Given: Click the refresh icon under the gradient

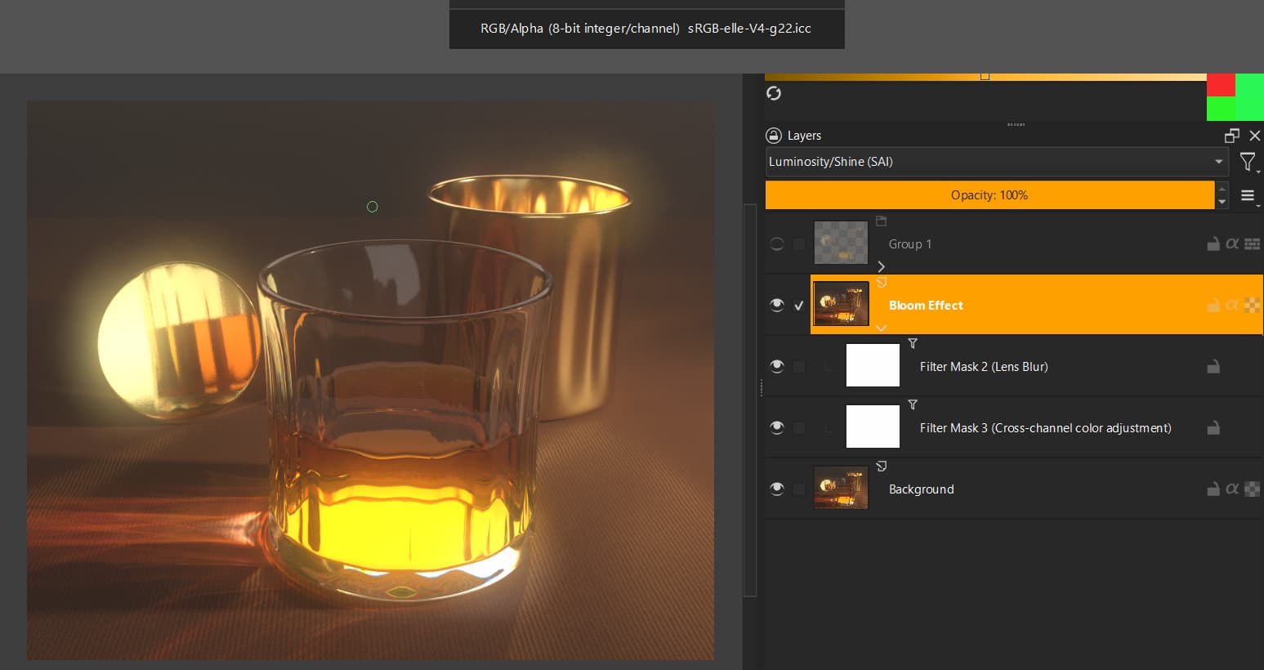Looking at the screenshot, I should (774, 94).
